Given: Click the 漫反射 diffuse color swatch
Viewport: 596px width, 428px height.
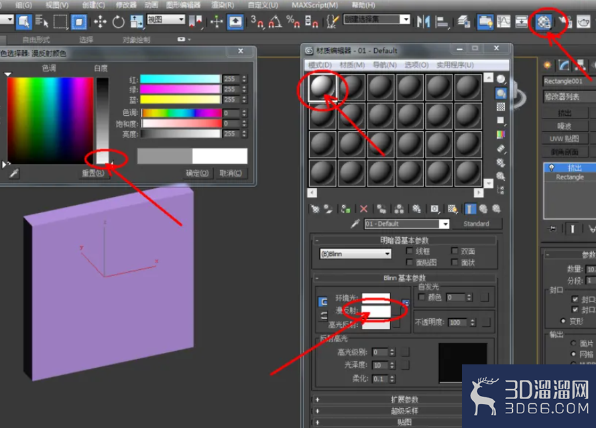Looking at the screenshot, I should coord(376,311).
